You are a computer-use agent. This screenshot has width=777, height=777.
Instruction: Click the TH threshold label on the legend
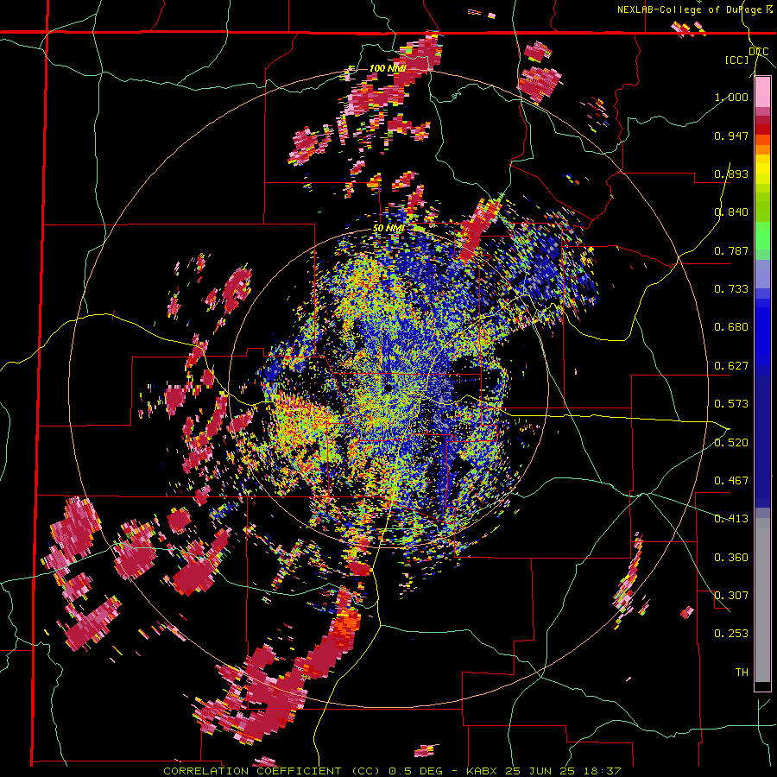point(742,673)
